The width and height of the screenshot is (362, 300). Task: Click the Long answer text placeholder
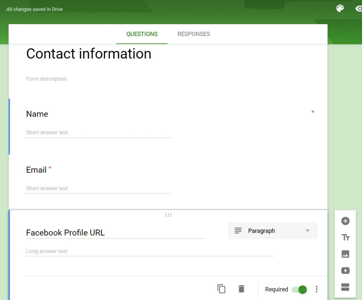pos(46,251)
